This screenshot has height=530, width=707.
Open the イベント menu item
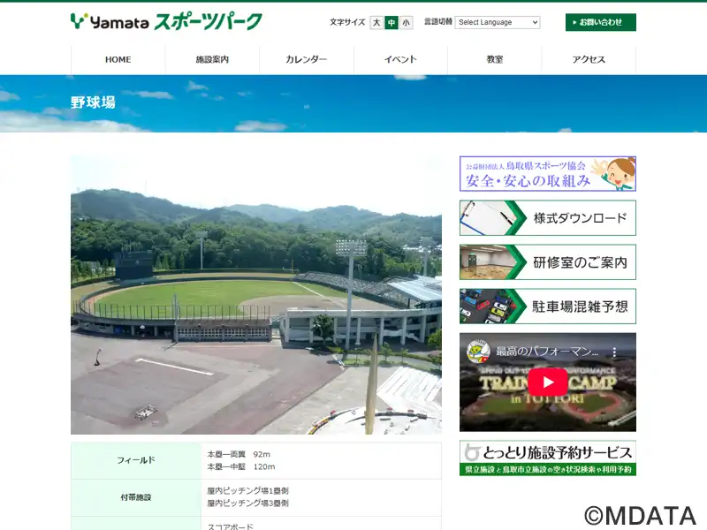point(401,59)
